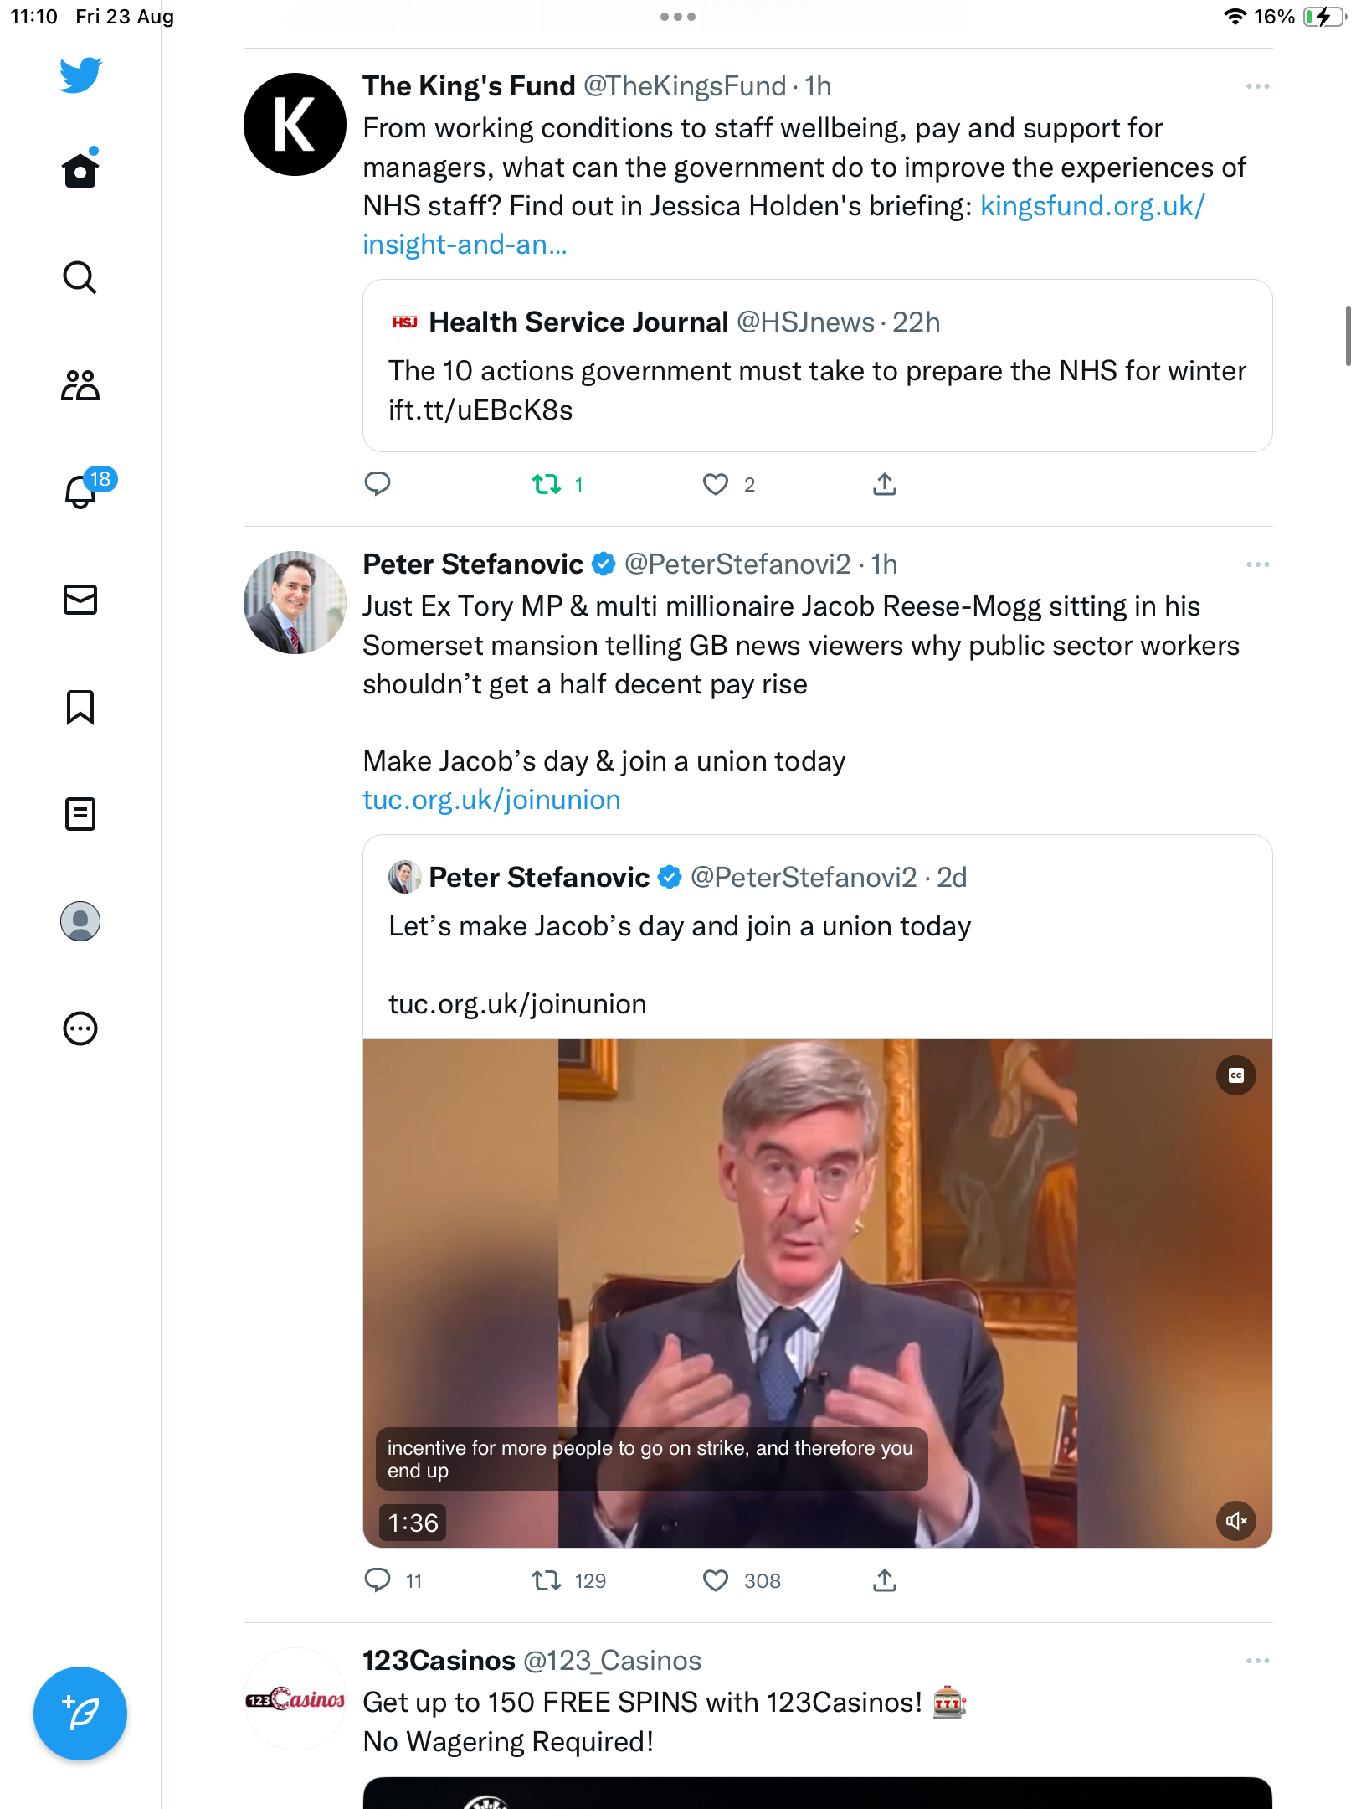The image size is (1356, 1809).
Task: Open the tuc.org.uk/joinunion link
Action: coord(491,800)
